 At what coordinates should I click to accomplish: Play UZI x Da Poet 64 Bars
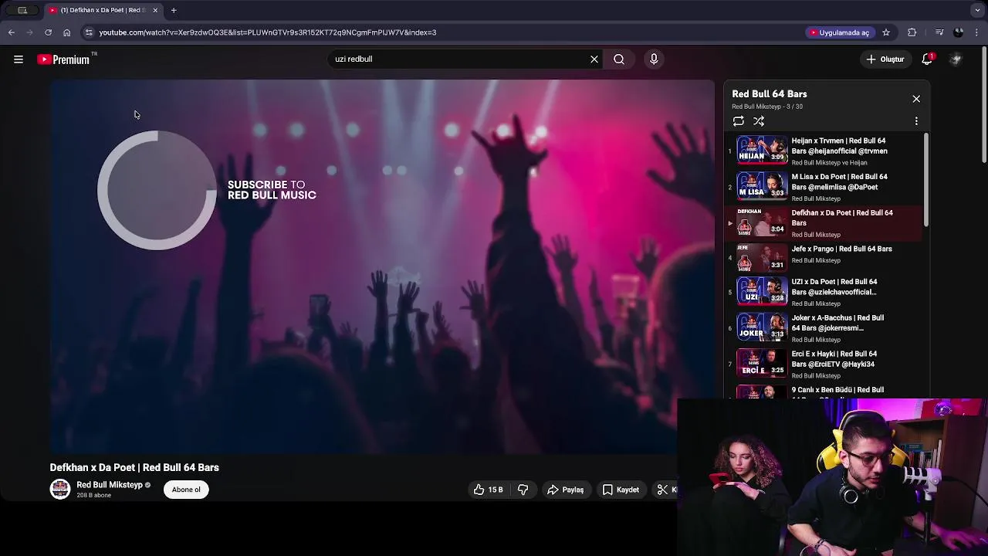point(823,292)
